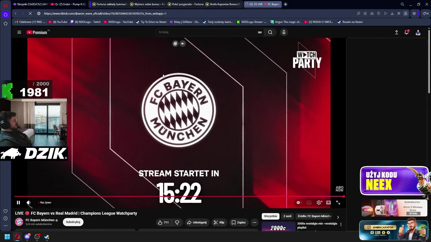The width and height of the screenshot is (431, 242).
Task: Click Opera send-to-flow arrow icon
Action: [385, 13]
